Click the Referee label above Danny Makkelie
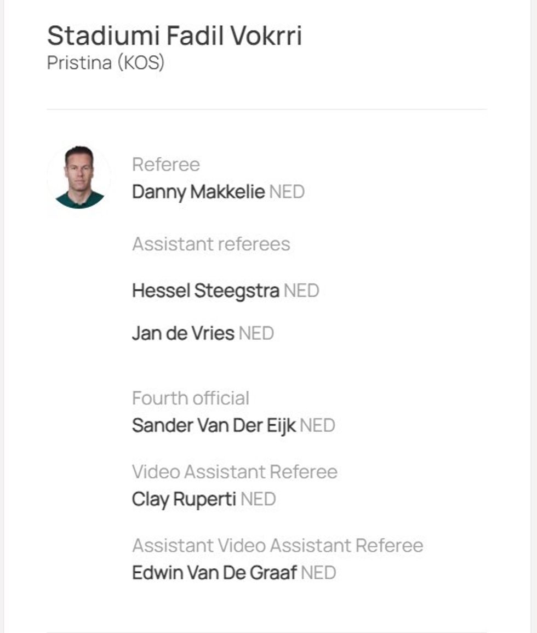 (x=166, y=164)
